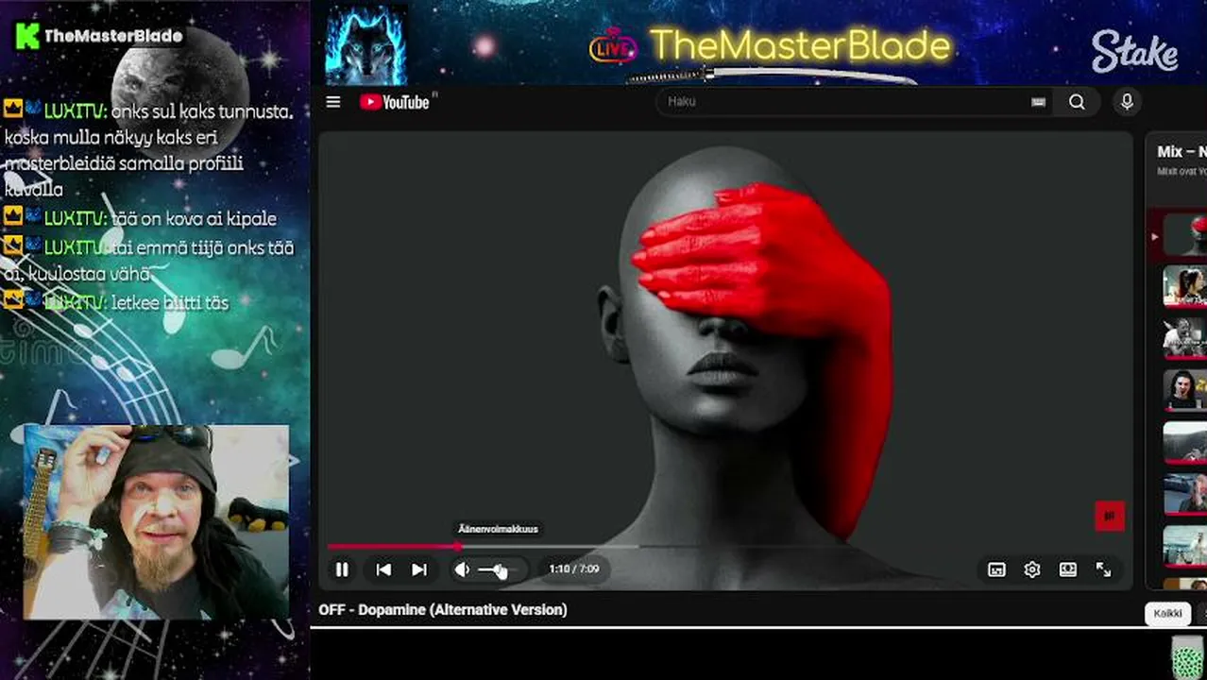Click the LIVE badge in the banner

(x=613, y=45)
